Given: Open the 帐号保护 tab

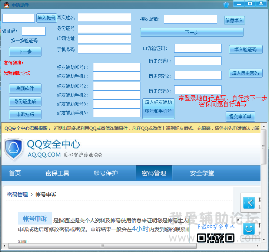Looking at the screenshot, I should (106, 173).
